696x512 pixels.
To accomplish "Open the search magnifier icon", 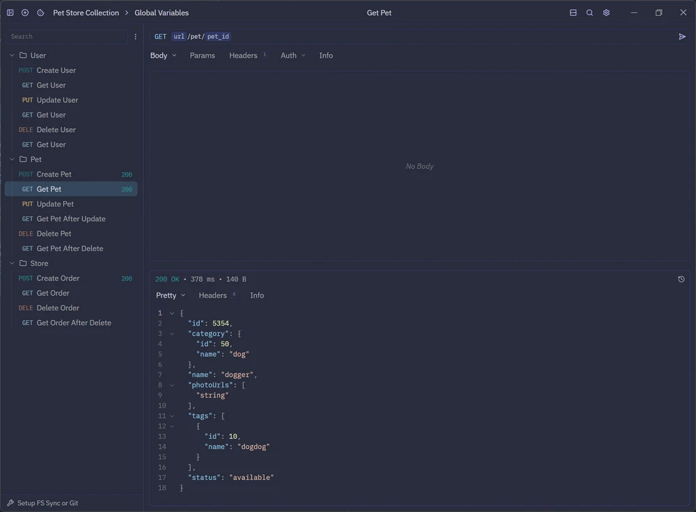I will pos(590,13).
